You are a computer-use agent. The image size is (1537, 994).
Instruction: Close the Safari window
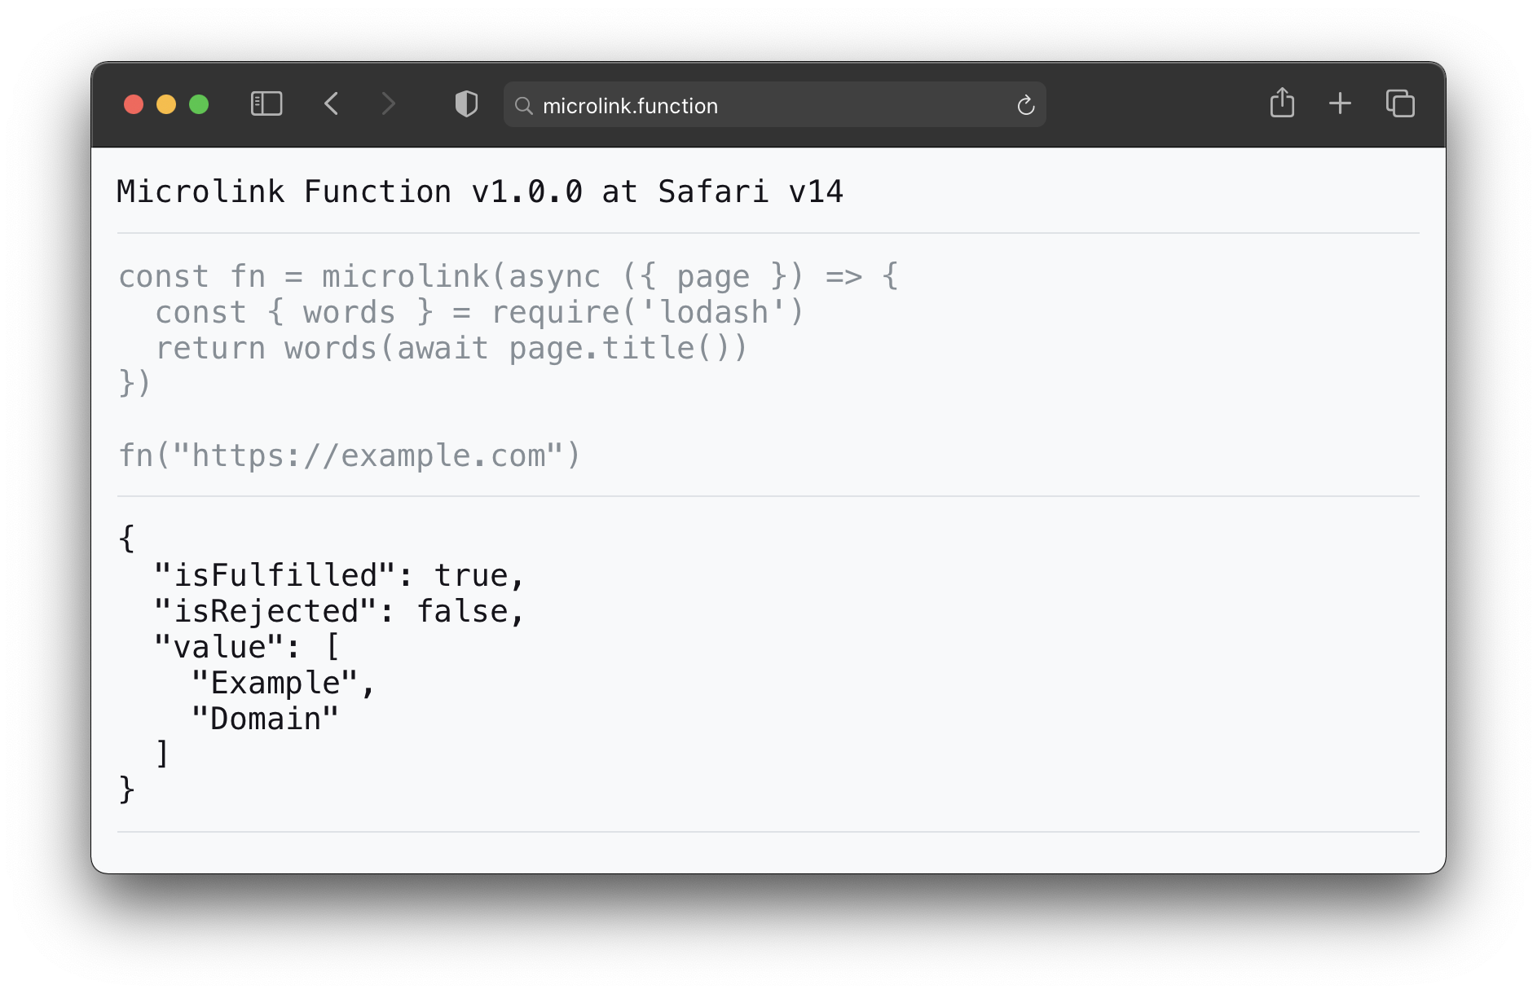point(134,104)
